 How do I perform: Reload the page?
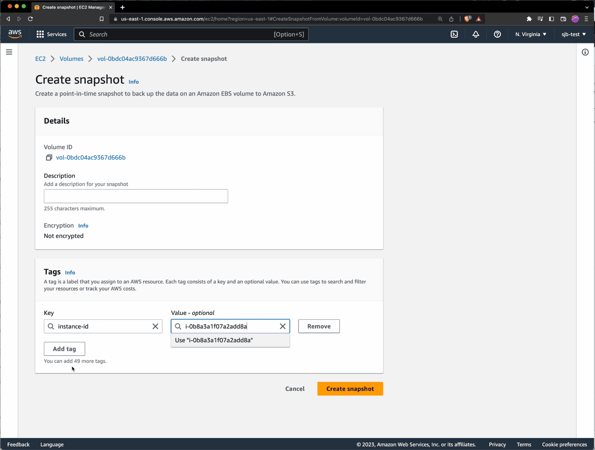pyautogui.click(x=30, y=19)
